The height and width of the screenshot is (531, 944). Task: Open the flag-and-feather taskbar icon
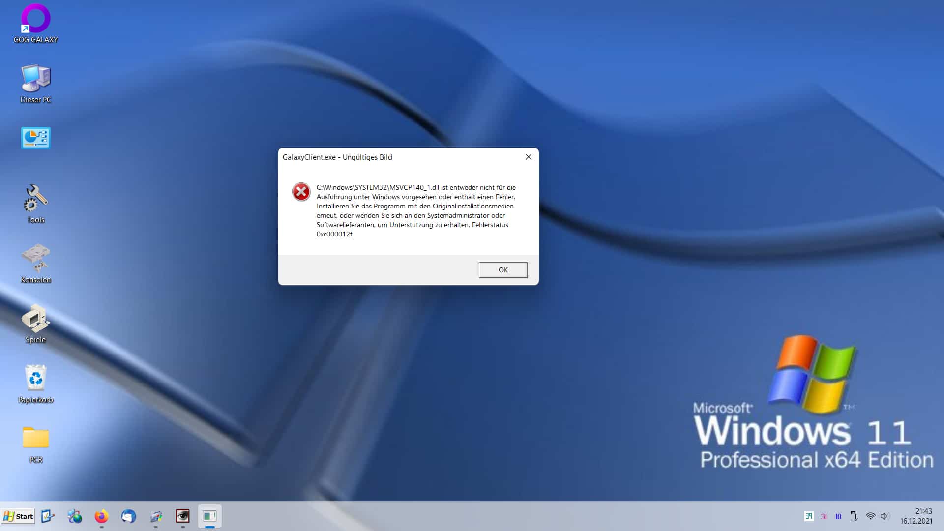coord(156,516)
